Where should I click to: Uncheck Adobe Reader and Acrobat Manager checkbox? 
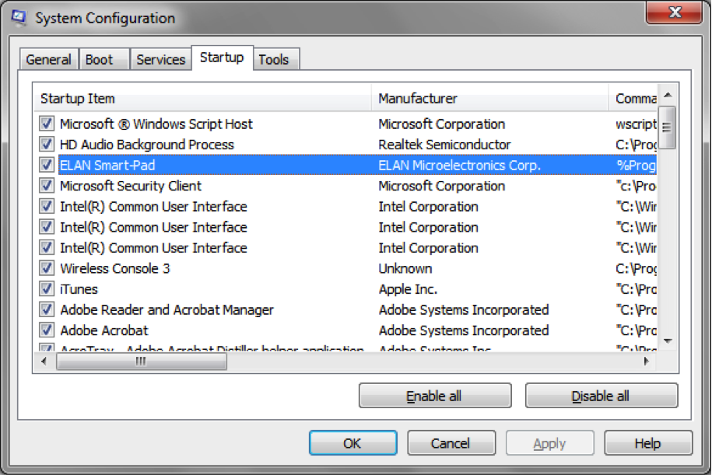[x=47, y=310]
